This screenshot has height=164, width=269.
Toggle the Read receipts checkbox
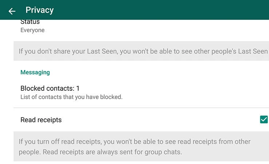click(264, 120)
